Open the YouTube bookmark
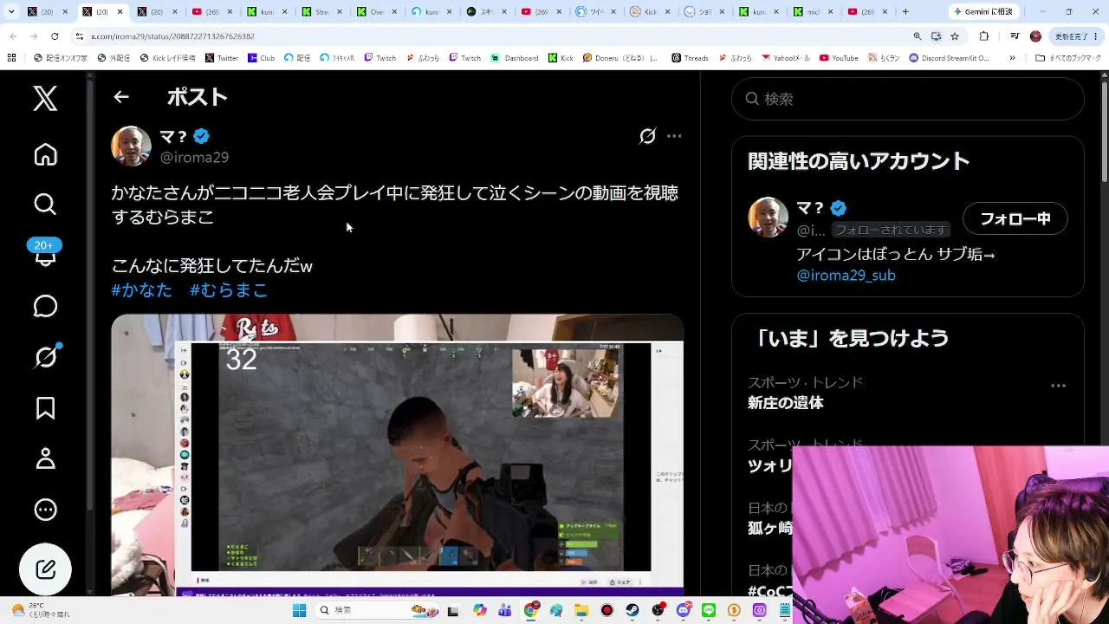 839,58
